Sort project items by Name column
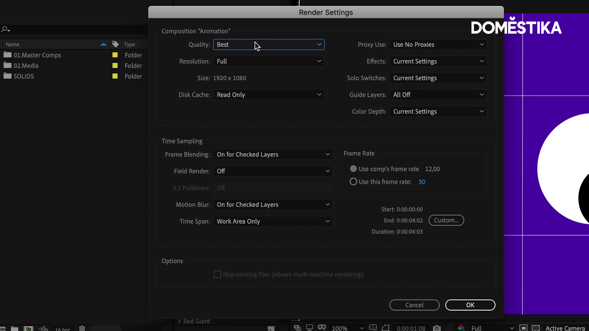 [13, 44]
